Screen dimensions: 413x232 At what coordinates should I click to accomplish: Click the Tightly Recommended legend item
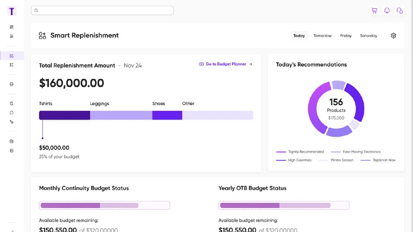[300, 152]
